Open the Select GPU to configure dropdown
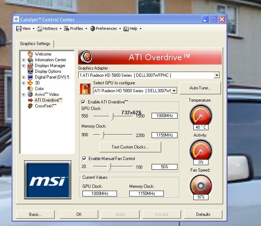 pyautogui.click(x=174, y=91)
